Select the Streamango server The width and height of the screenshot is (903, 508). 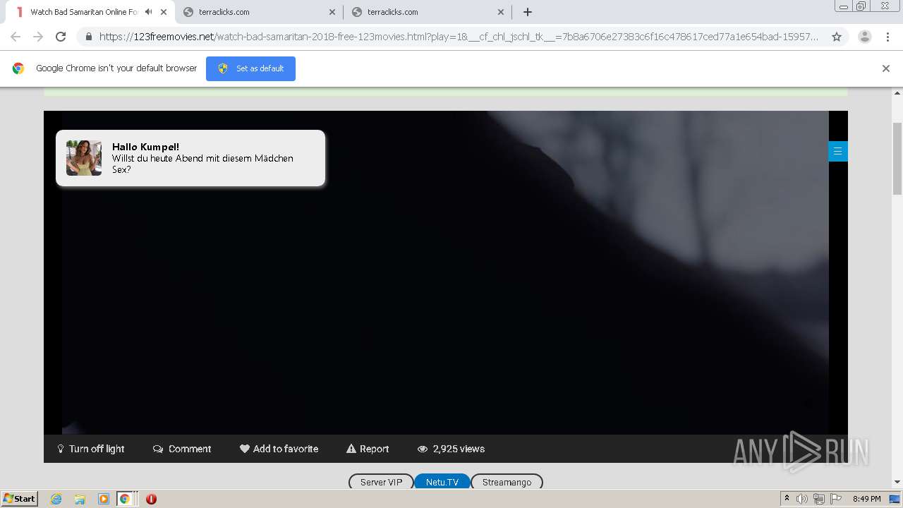tap(507, 482)
